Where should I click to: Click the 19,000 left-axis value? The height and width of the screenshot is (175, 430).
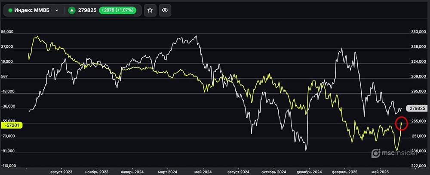coord(7,62)
